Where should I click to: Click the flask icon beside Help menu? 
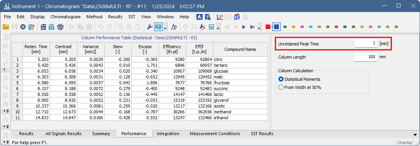[208, 17]
